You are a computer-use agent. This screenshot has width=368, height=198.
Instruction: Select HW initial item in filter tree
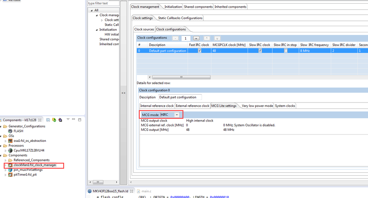click(x=112, y=35)
